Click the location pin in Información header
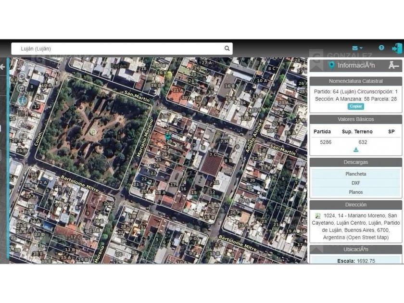 point(332,65)
